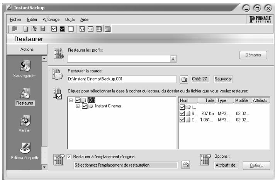Click the Restaurer la source path field
The width and height of the screenshot is (275, 180).
(122, 79)
